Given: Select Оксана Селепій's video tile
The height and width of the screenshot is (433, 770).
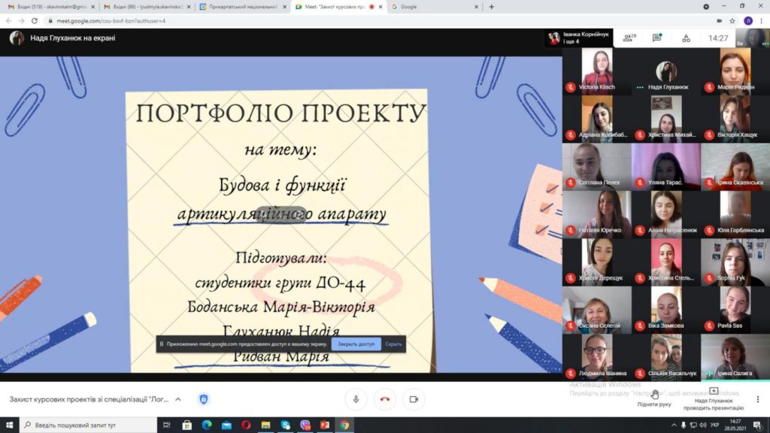Looking at the screenshot, I should click(596, 310).
